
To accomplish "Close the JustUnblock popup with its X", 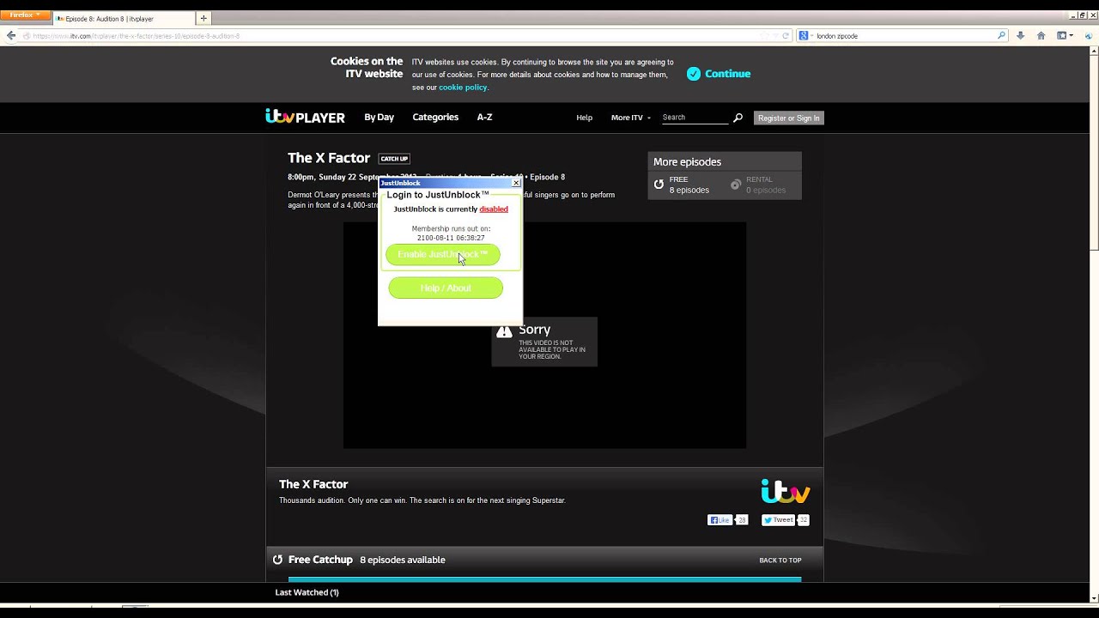I will 516,183.
